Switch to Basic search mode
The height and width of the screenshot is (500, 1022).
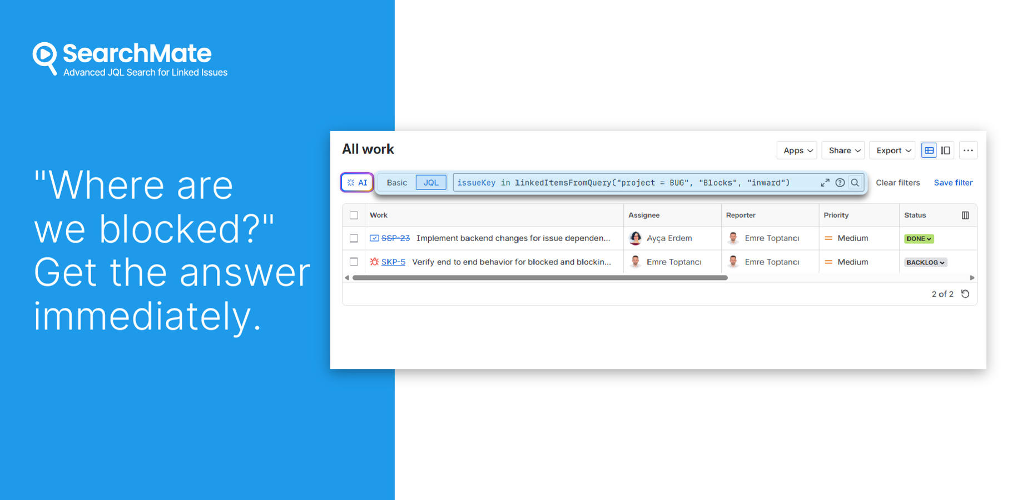point(396,182)
